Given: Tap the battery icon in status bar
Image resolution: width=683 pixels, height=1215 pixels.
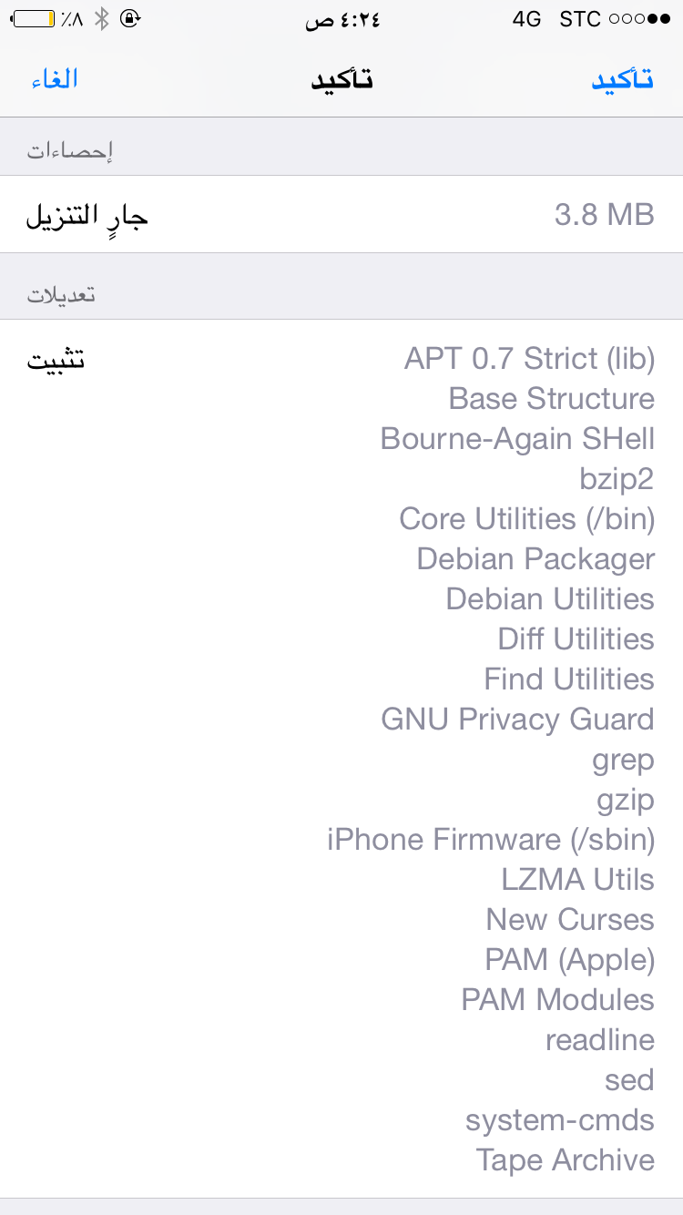Looking at the screenshot, I should coord(33,18).
